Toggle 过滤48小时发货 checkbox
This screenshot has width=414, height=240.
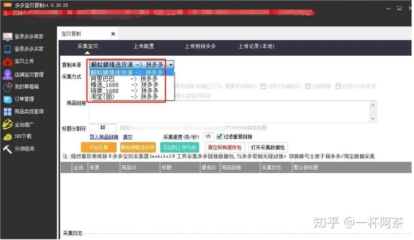point(338,86)
